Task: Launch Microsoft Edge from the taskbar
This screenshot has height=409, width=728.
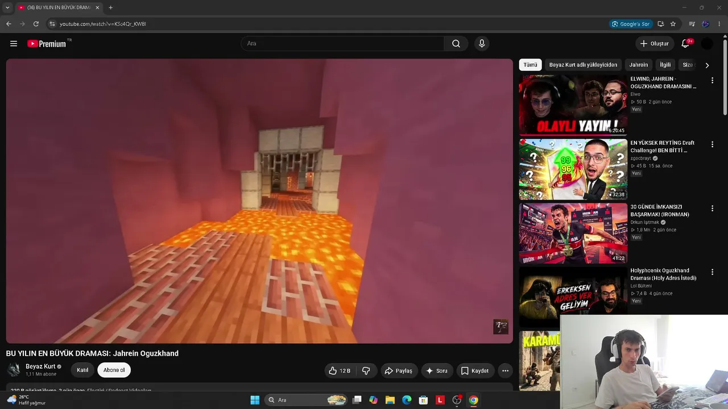Action: 407,400
